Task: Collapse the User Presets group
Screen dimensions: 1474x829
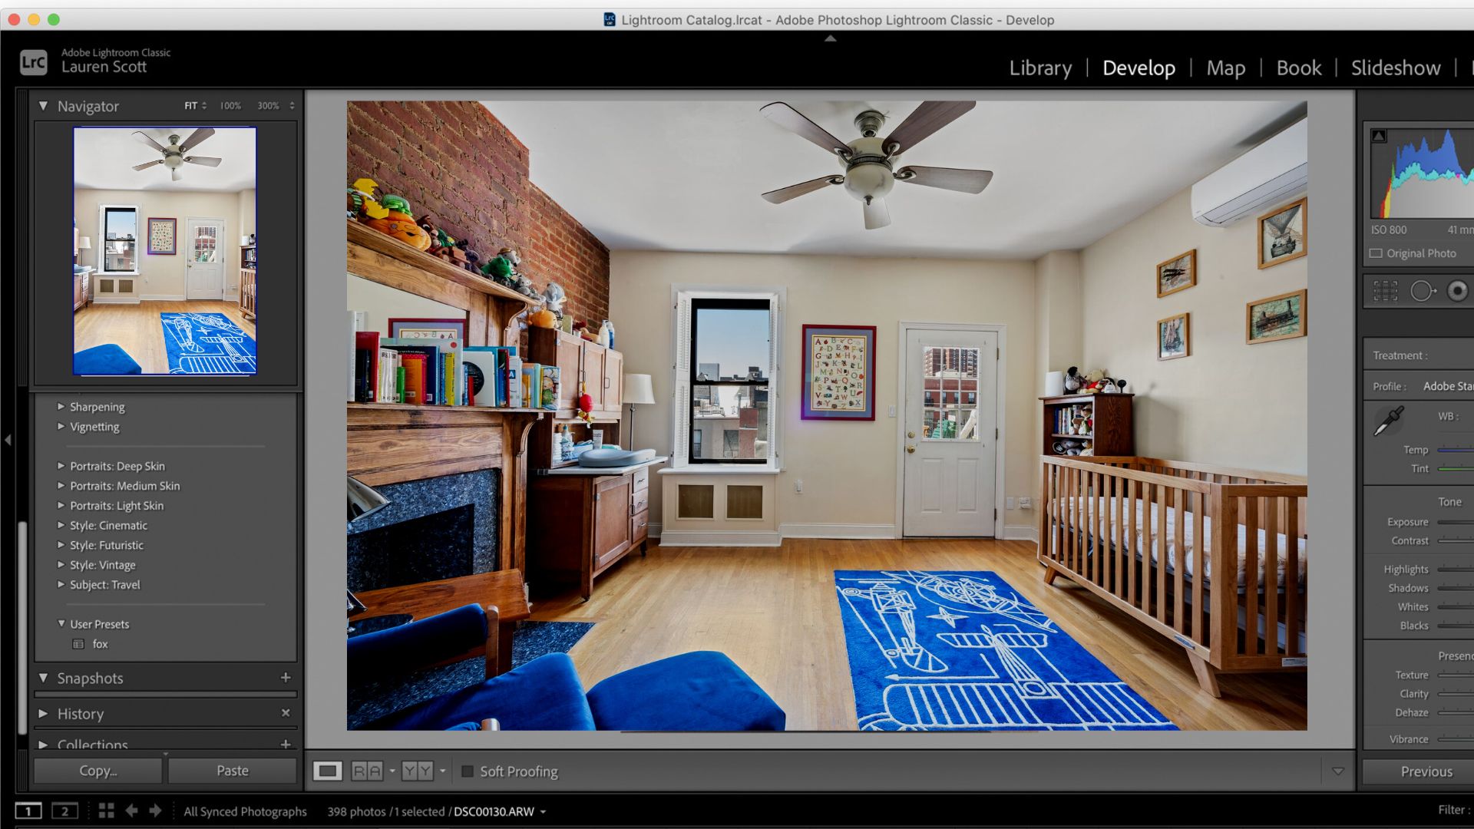Action: (x=61, y=624)
